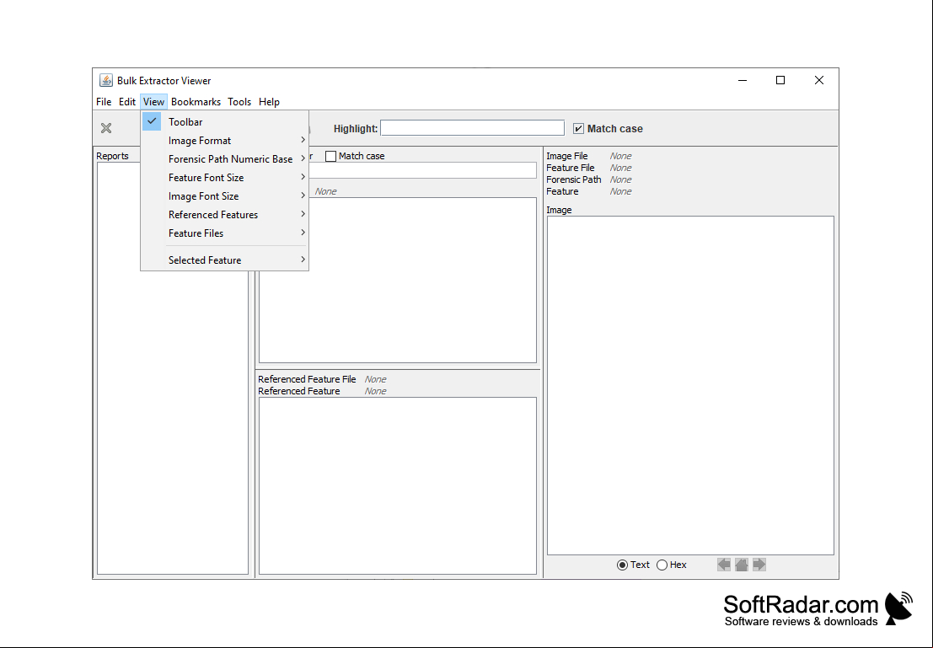Maximize the Bulk Extractor Viewer window
Image resolution: width=933 pixels, height=648 pixels.
tap(780, 80)
